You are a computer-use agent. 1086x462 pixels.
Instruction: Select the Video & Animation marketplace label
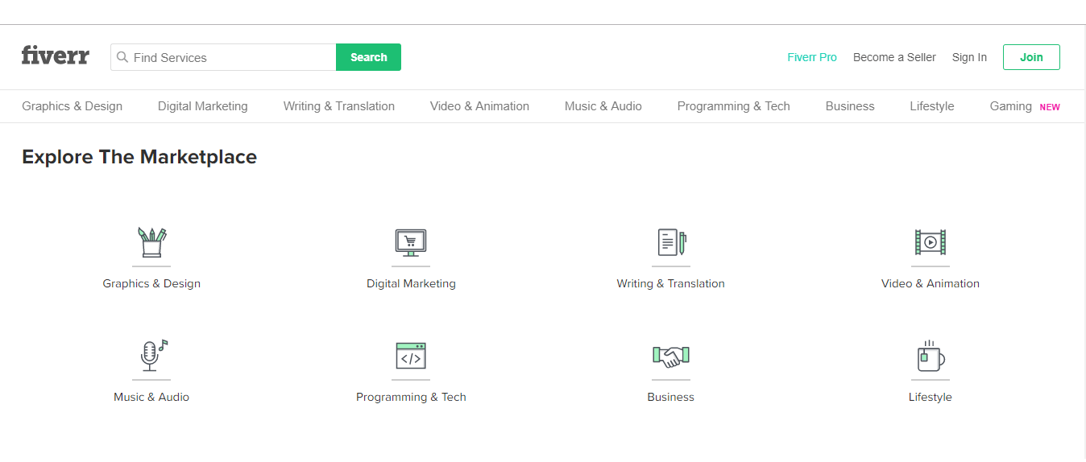coord(931,283)
